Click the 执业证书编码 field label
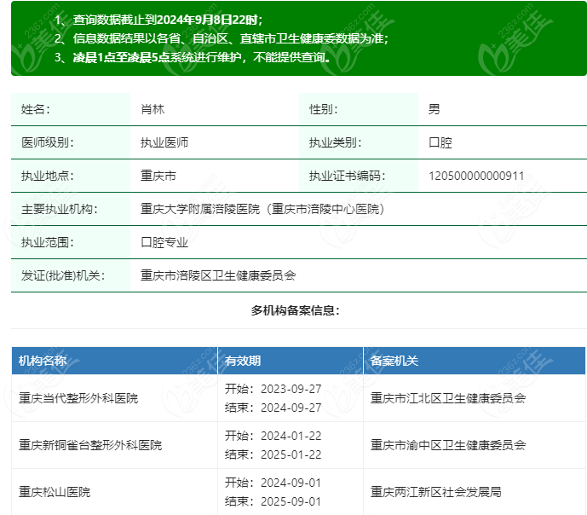 [347, 176]
